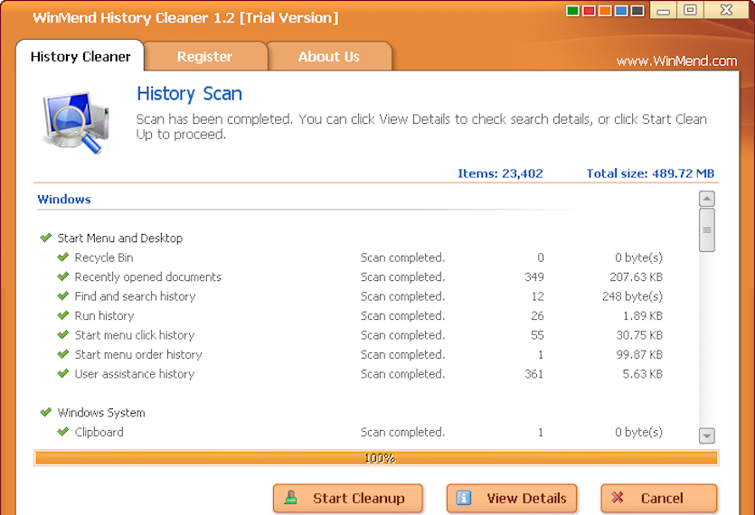Click the History Scan magnifier computer icon

[76, 123]
